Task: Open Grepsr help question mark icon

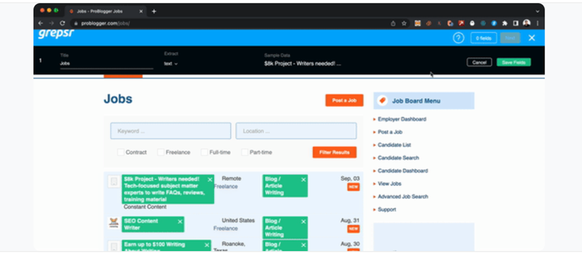Action: point(458,38)
